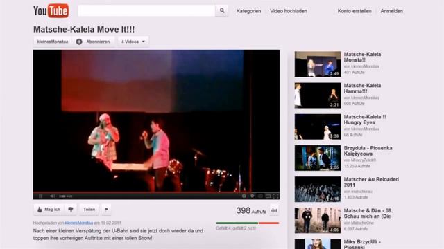Screen dimensions: 444x249
Task: Like the video with Mag ich
Action: click(x=49, y=210)
